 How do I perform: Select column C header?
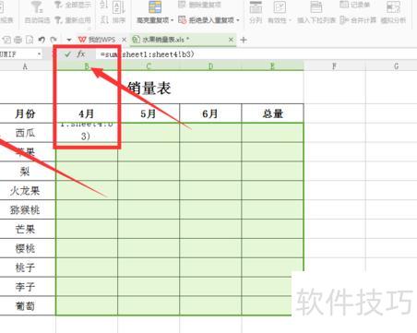149,66
